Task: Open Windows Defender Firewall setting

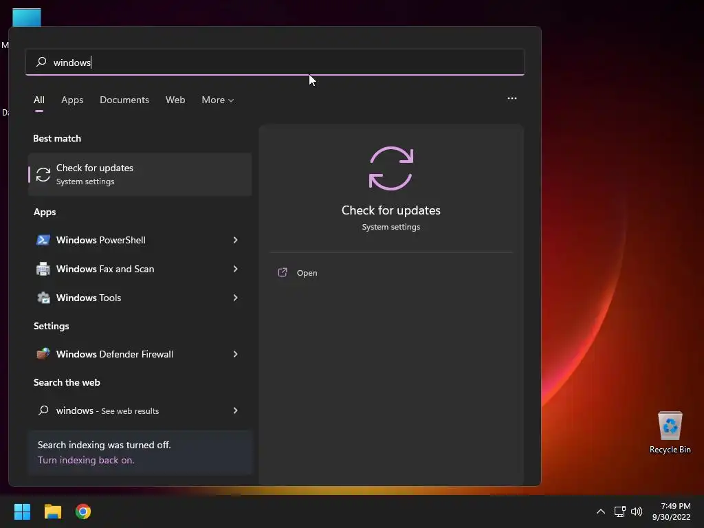Action: [140, 354]
